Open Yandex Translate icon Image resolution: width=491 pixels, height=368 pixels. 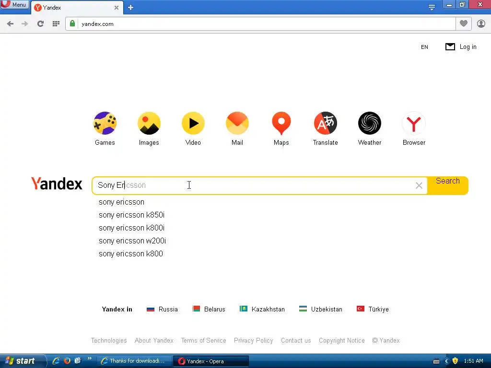326,123
